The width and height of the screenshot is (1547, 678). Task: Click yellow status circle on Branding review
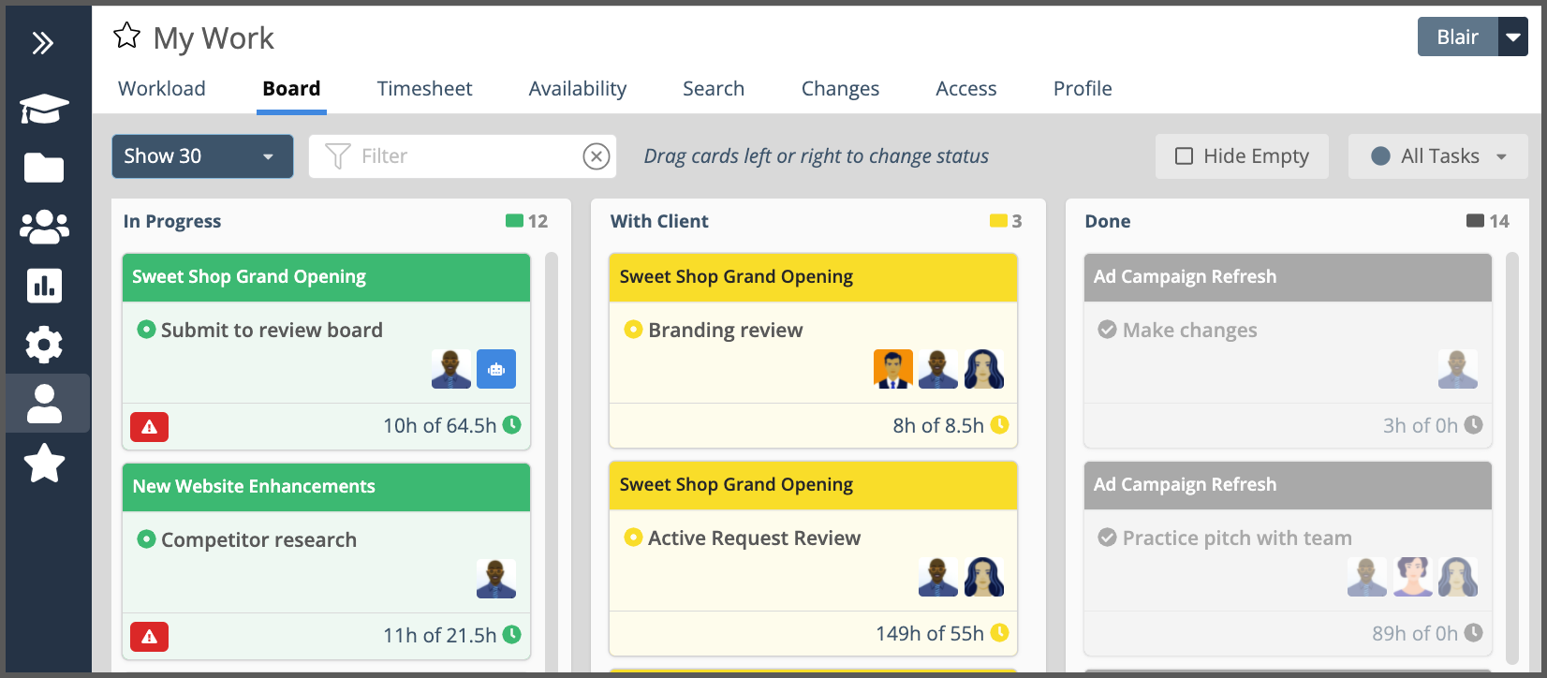[x=633, y=330]
